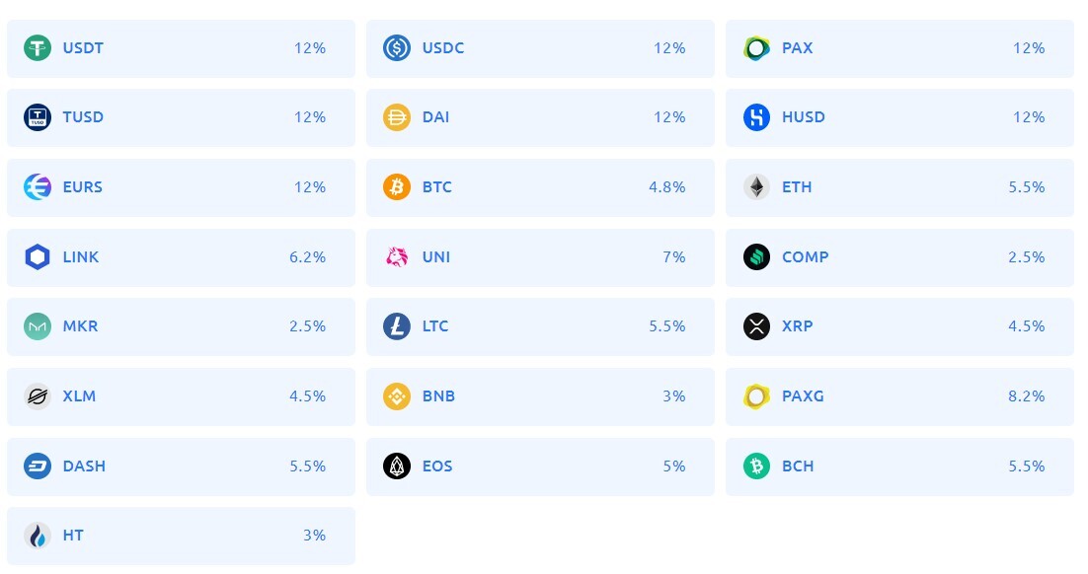Click the green Compound COMP icon
This screenshot has height=574, width=1088.
pyautogui.click(x=756, y=257)
